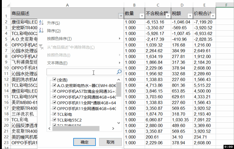Open 文本筛选(F) menu entry

[x=57, y=63]
